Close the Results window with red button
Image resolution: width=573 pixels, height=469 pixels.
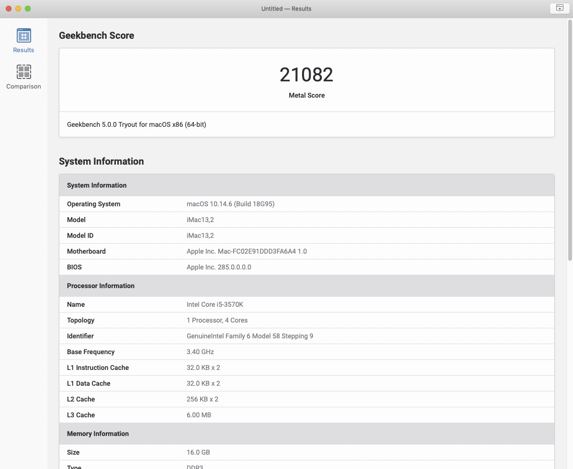point(9,9)
